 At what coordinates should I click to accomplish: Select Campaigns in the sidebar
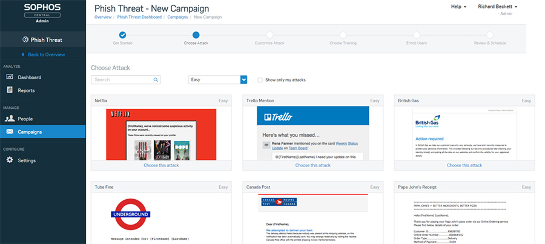(42, 132)
